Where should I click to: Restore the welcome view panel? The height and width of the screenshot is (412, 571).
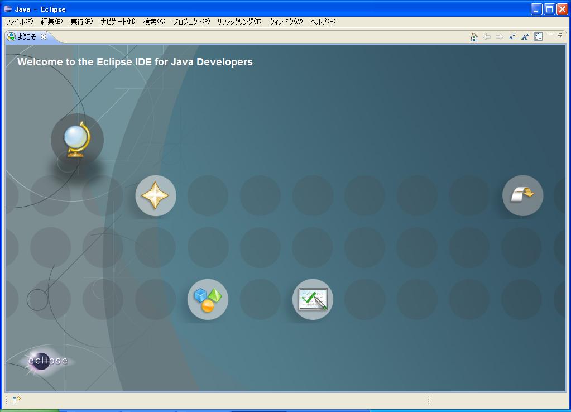560,35
